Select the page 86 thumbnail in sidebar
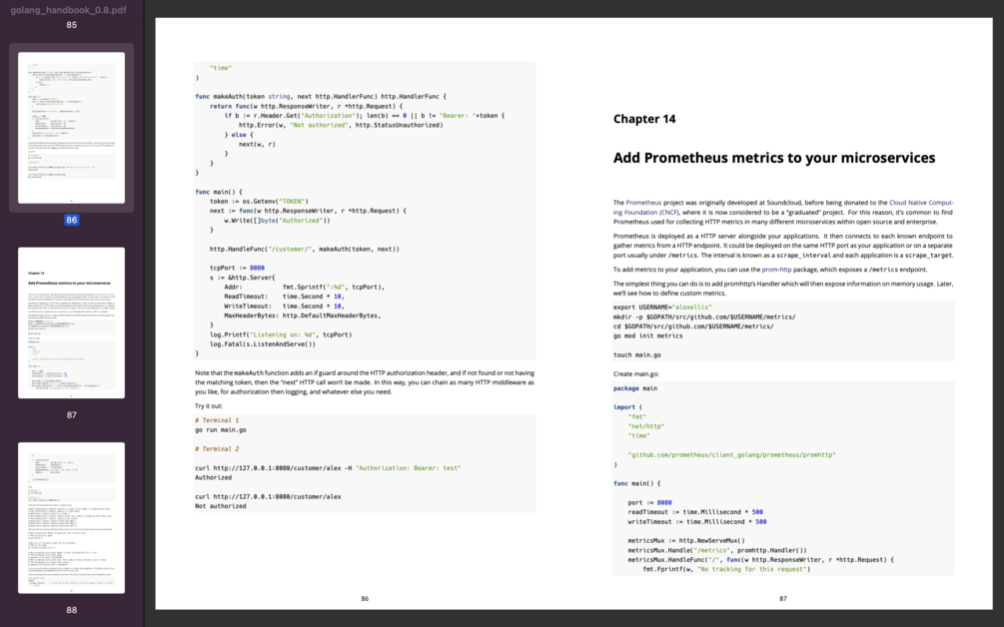The image size is (1004, 627). click(71, 128)
